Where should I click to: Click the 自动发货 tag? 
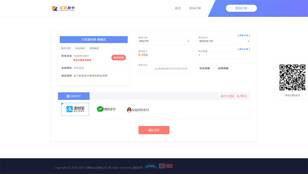(x=80, y=48)
